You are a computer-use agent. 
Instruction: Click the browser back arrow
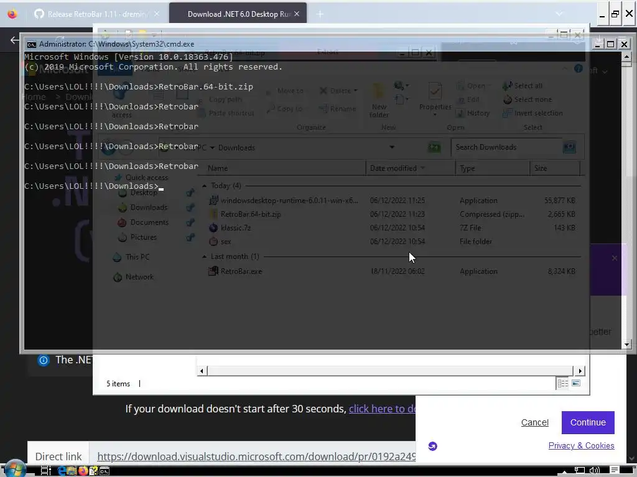[15, 40]
